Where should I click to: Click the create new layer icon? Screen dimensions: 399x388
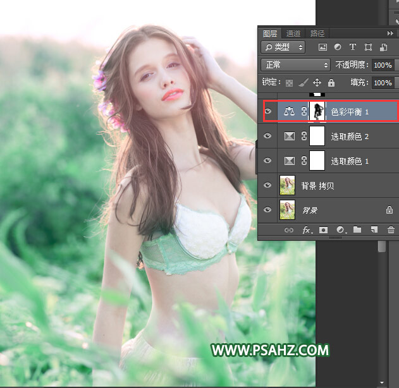click(374, 231)
